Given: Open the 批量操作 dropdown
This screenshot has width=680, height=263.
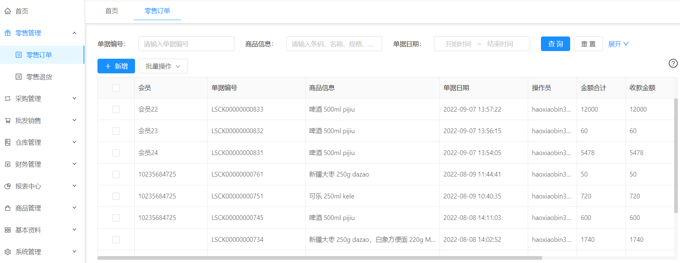Looking at the screenshot, I should click(163, 66).
